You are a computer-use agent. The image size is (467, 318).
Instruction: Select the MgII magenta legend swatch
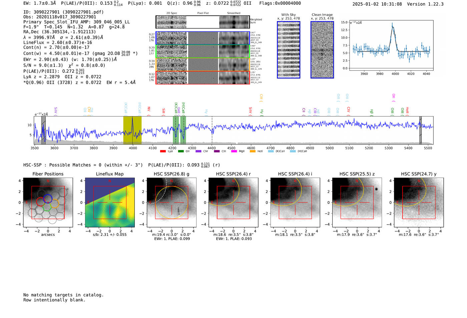click(234, 151)
